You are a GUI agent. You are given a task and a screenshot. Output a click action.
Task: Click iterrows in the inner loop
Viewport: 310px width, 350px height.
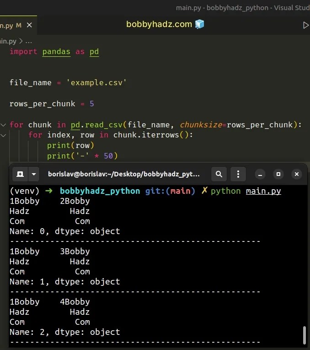pyautogui.click(x=160, y=135)
